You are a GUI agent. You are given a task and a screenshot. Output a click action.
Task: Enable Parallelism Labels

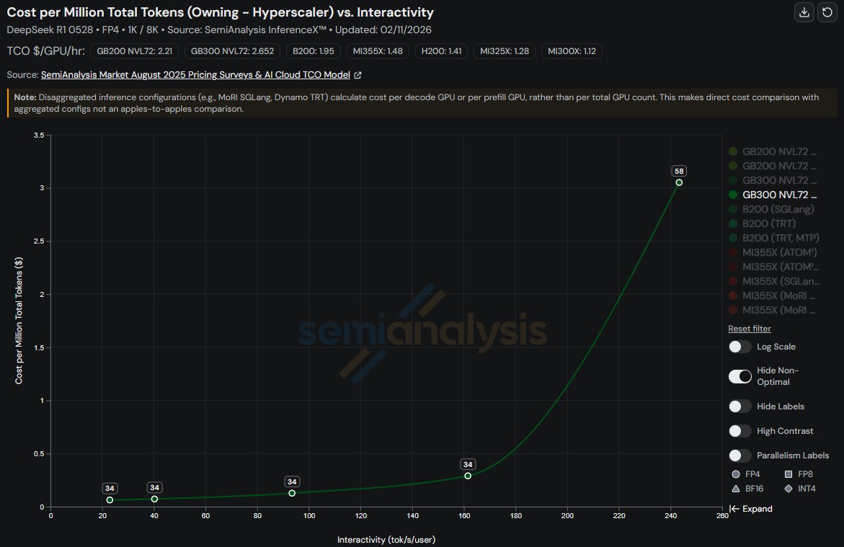[x=739, y=455]
